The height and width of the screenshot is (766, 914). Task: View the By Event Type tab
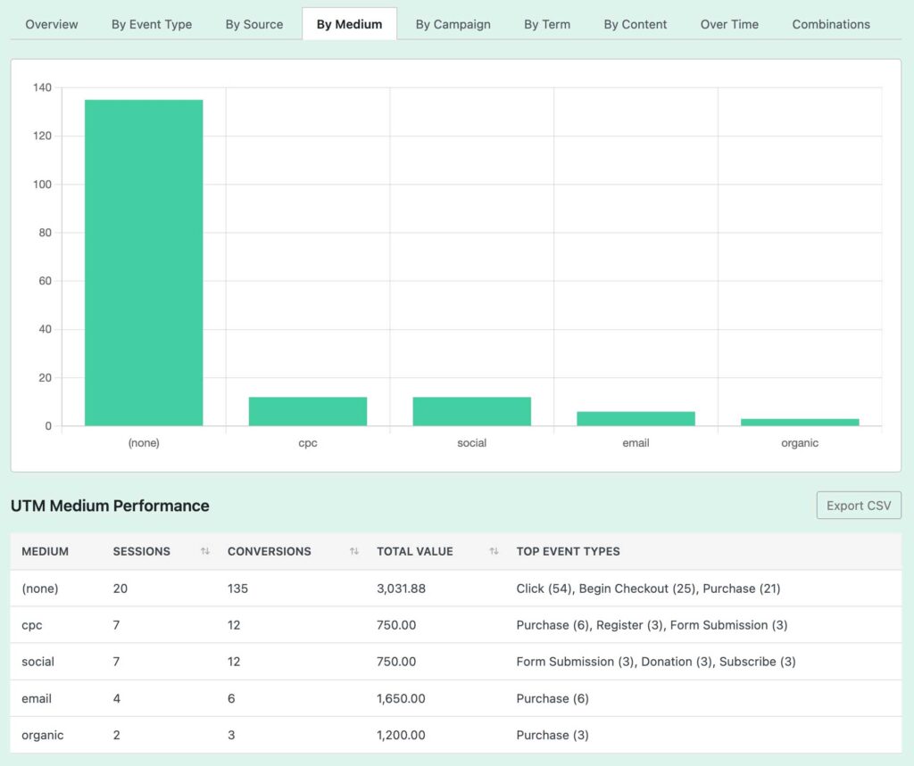point(151,24)
